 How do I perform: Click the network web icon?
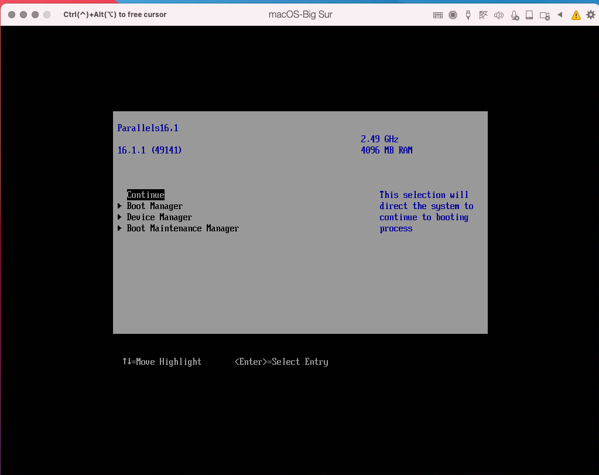[x=483, y=15]
